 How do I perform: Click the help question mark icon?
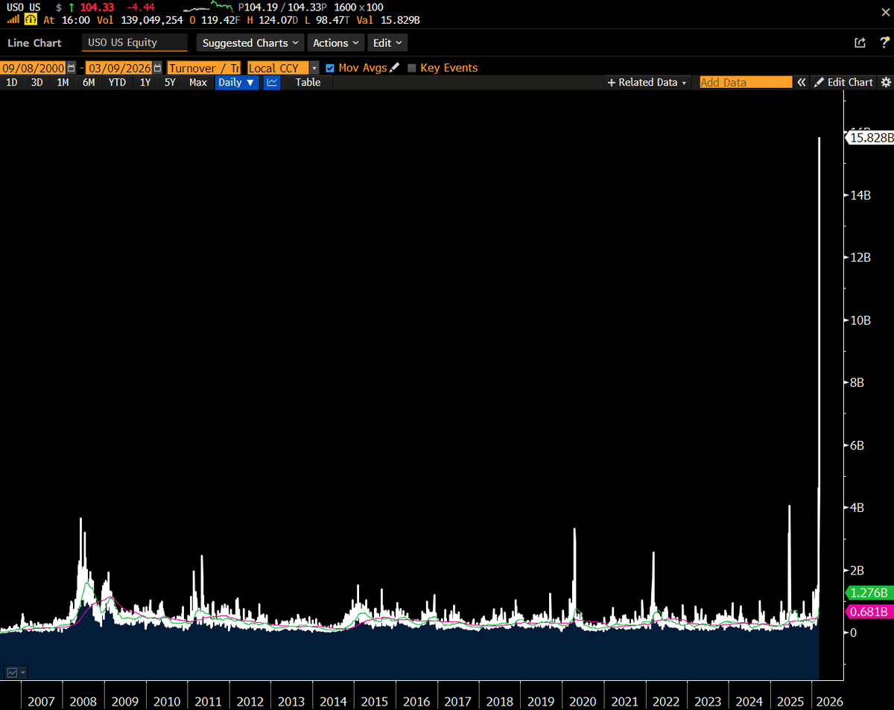(x=884, y=42)
